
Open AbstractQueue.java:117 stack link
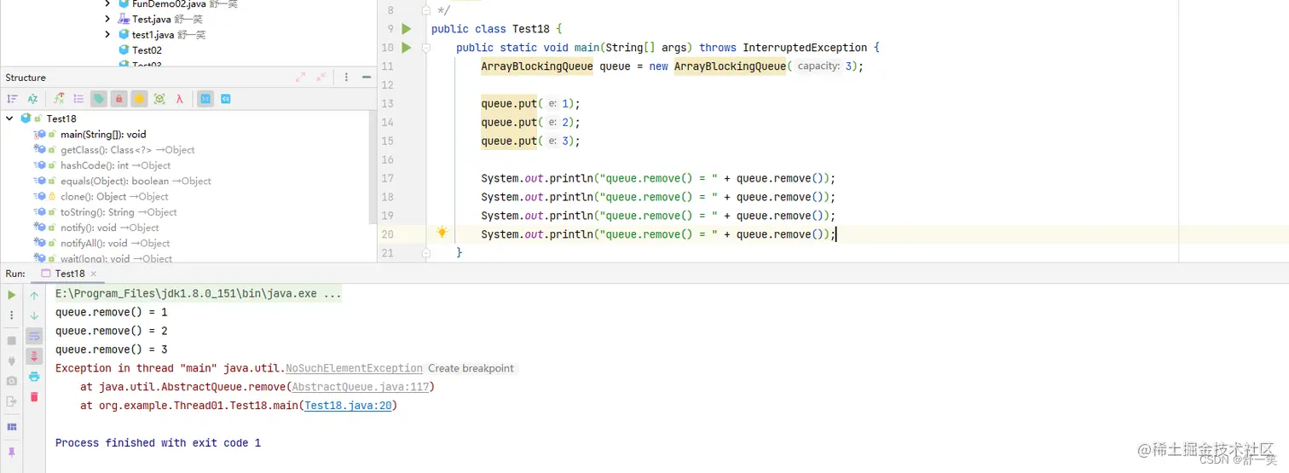(x=361, y=387)
